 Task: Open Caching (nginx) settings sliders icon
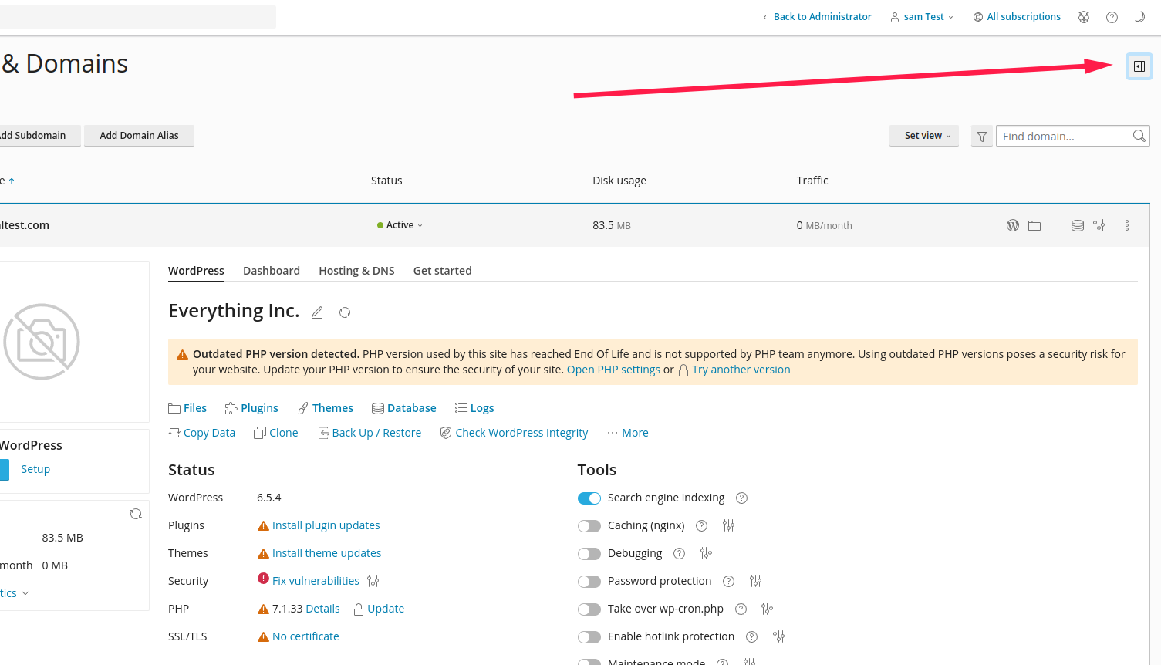point(728,525)
